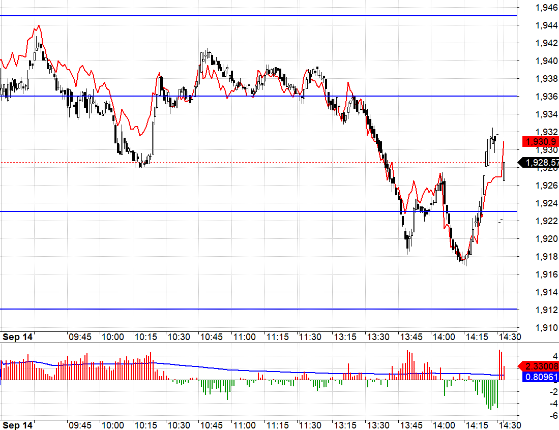
Task: Click the 1,940 price axis label
Action: pyautogui.click(x=546, y=61)
